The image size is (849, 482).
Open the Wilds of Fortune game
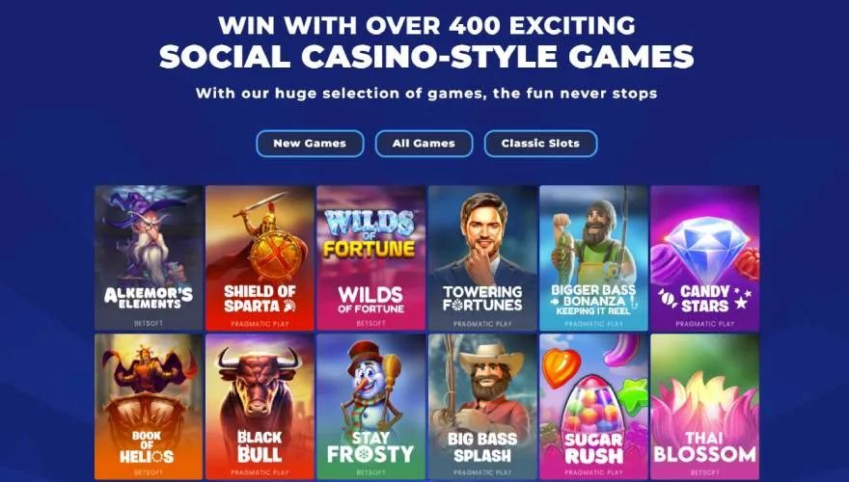(x=370, y=258)
